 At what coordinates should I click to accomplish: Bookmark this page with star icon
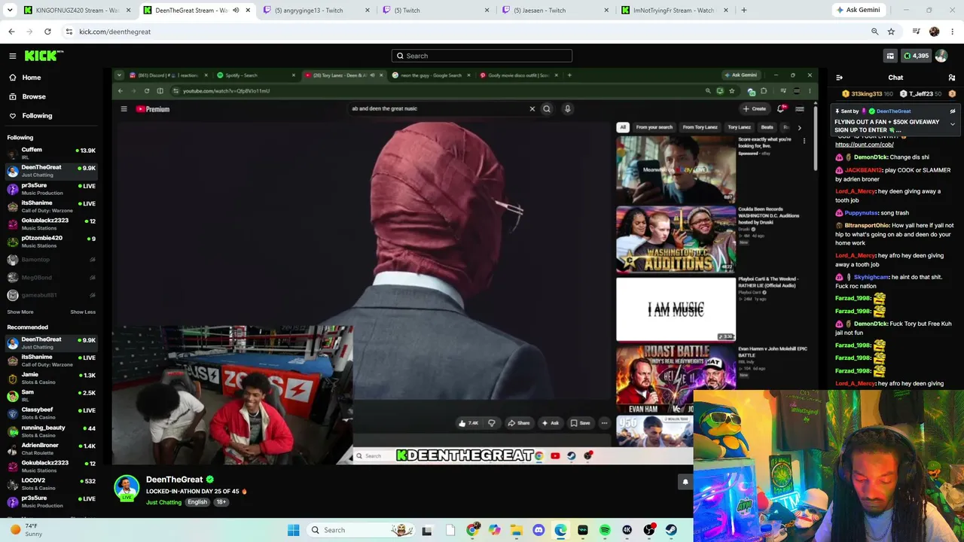tap(891, 32)
